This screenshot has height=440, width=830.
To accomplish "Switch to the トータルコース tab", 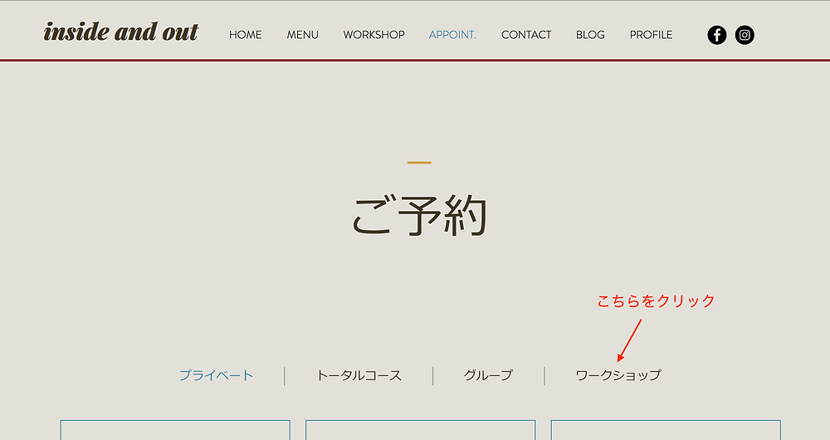I will click(x=359, y=375).
